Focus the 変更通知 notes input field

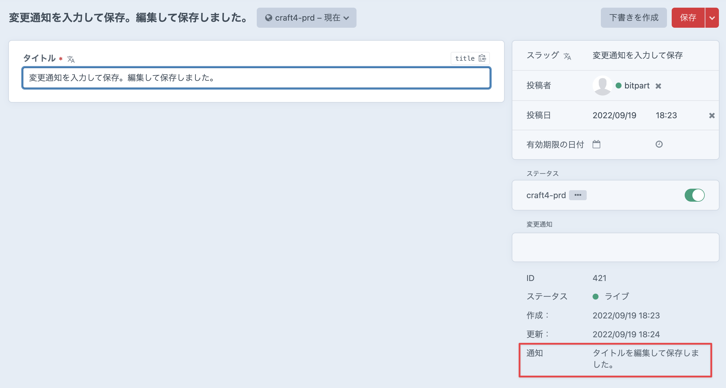click(x=615, y=247)
